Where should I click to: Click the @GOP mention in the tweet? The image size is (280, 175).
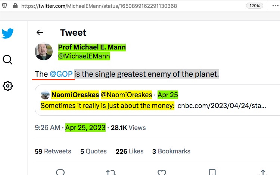tap(61, 74)
